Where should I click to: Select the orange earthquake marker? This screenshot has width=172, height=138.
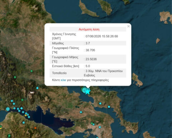point(35,128)
